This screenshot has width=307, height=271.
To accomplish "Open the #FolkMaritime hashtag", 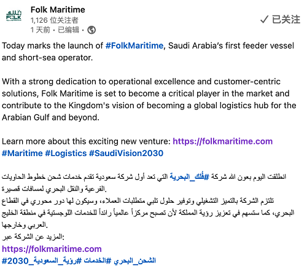I will [134, 45].
